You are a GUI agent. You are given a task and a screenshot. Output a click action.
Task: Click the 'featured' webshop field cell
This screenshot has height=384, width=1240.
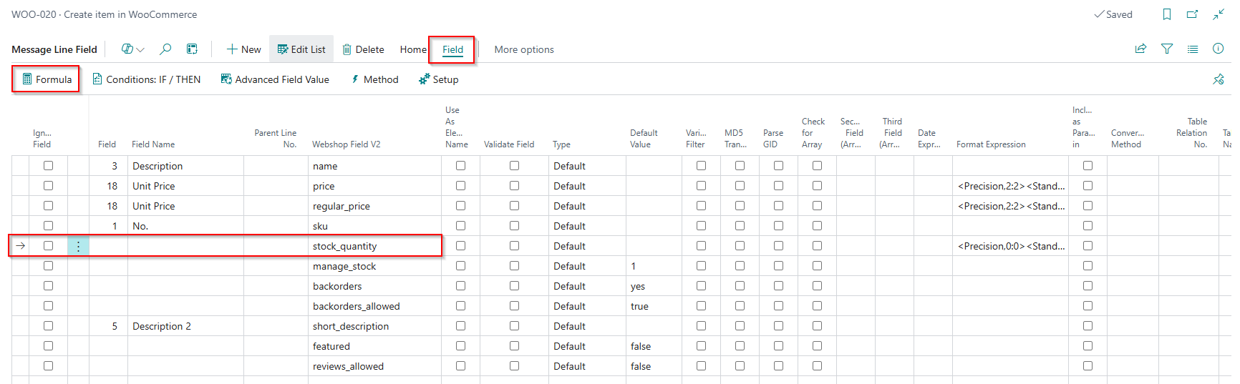pos(374,346)
